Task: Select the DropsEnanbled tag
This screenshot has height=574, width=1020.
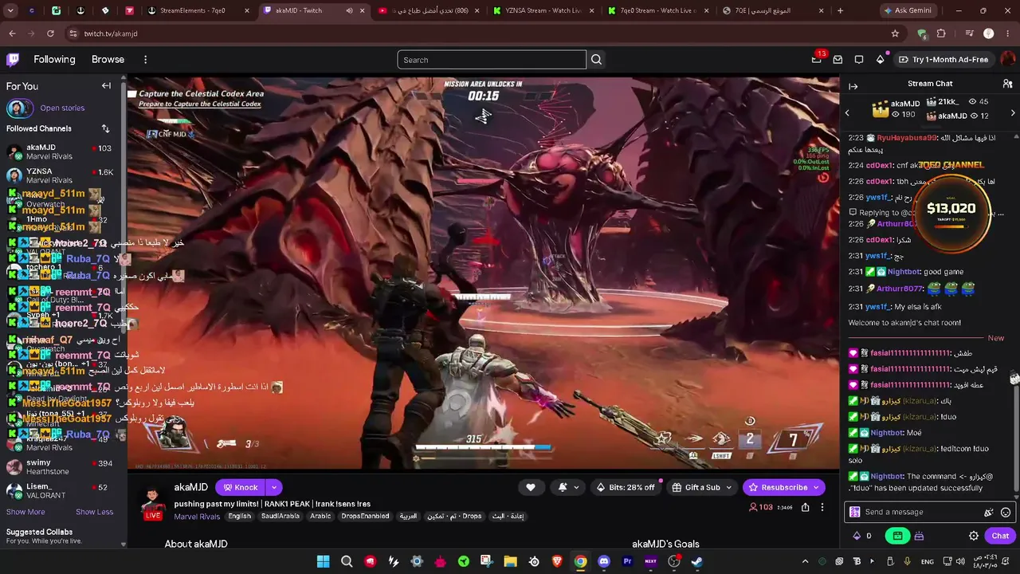Action: point(365,517)
